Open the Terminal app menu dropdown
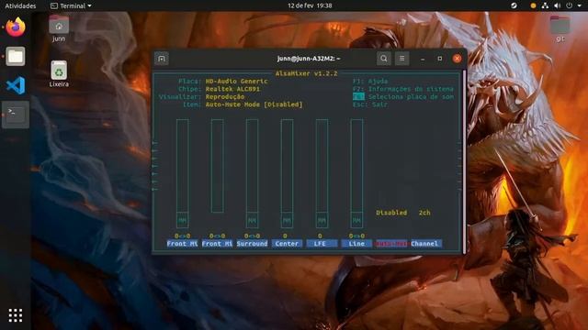Screen dimensions: 588x330 71,5
